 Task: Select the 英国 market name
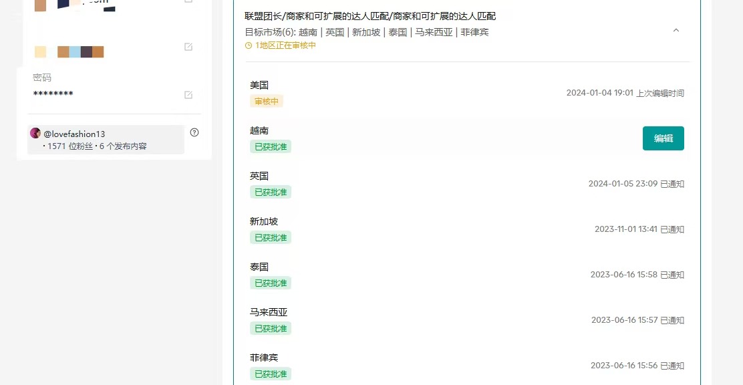(x=259, y=176)
